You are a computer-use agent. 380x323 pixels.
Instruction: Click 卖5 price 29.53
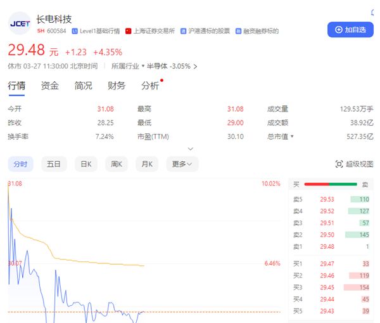[327, 199]
